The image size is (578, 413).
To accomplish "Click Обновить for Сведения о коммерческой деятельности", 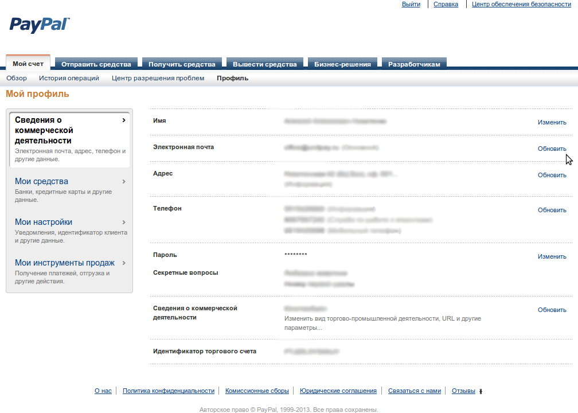I will (x=552, y=310).
